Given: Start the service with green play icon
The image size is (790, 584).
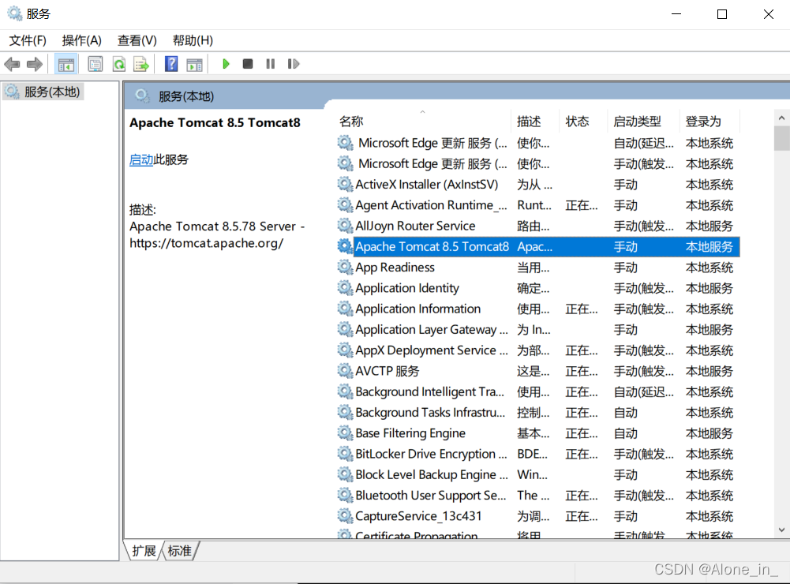Looking at the screenshot, I should 226,64.
